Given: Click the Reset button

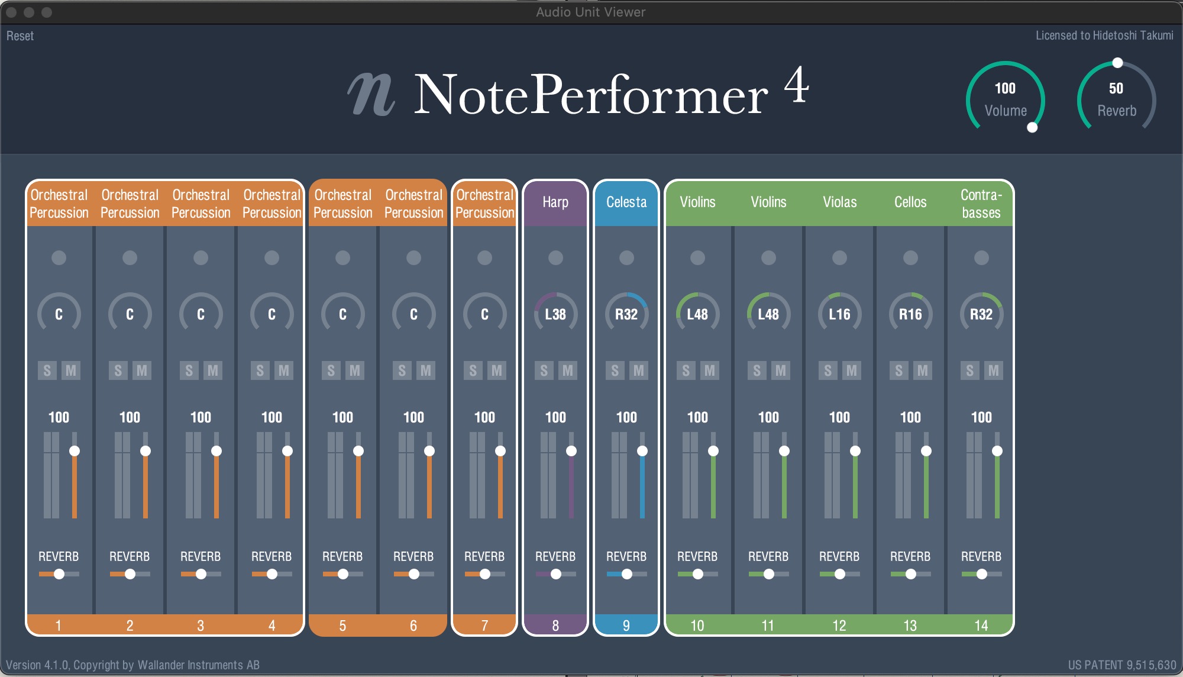Looking at the screenshot, I should coord(20,36).
